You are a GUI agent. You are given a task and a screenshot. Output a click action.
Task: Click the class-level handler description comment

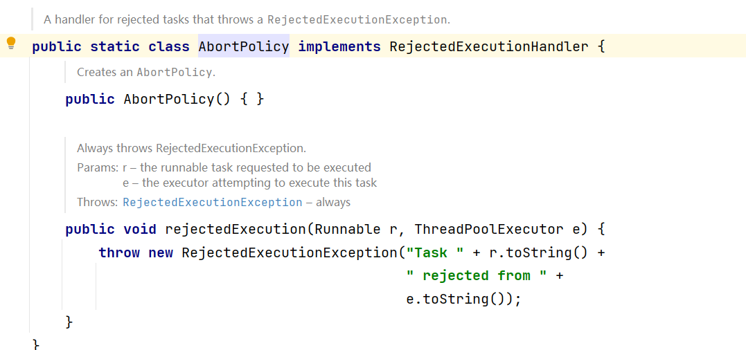click(247, 19)
